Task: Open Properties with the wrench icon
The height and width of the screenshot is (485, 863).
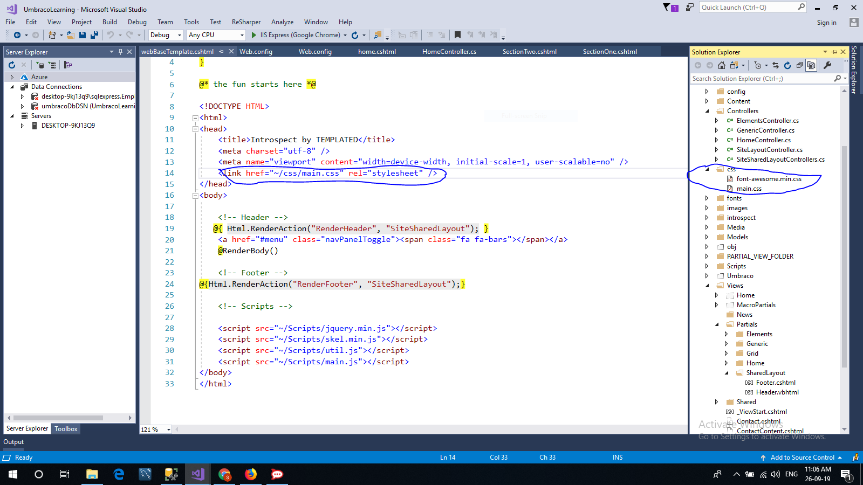Action: 827,65
